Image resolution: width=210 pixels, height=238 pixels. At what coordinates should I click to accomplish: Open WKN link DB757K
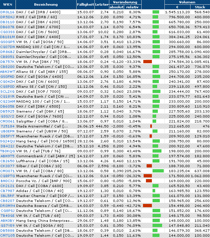click(8, 62)
